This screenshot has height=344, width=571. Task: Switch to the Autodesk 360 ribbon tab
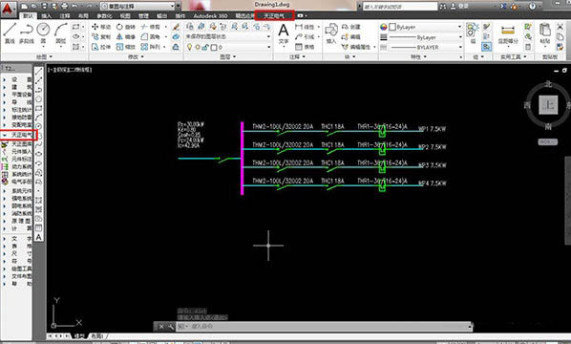point(210,16)
